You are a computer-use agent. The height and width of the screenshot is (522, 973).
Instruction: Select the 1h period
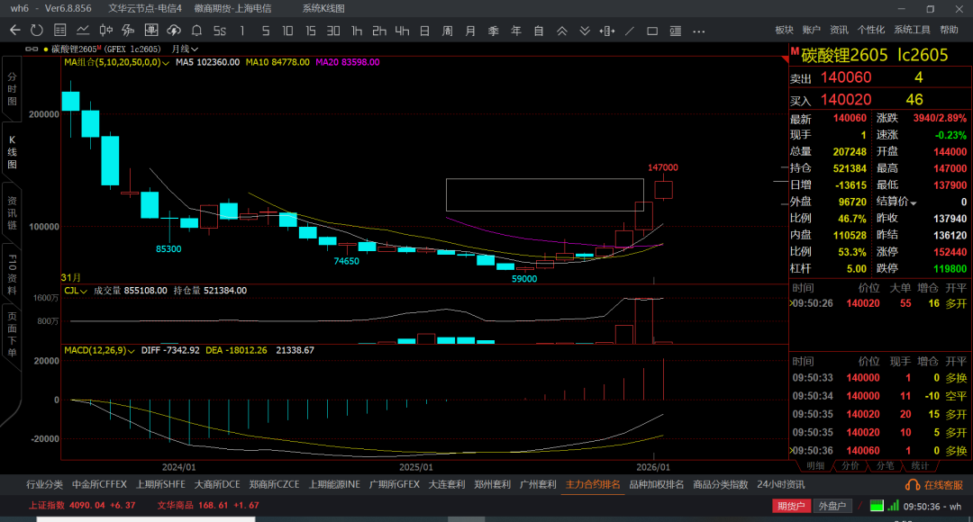357,31
